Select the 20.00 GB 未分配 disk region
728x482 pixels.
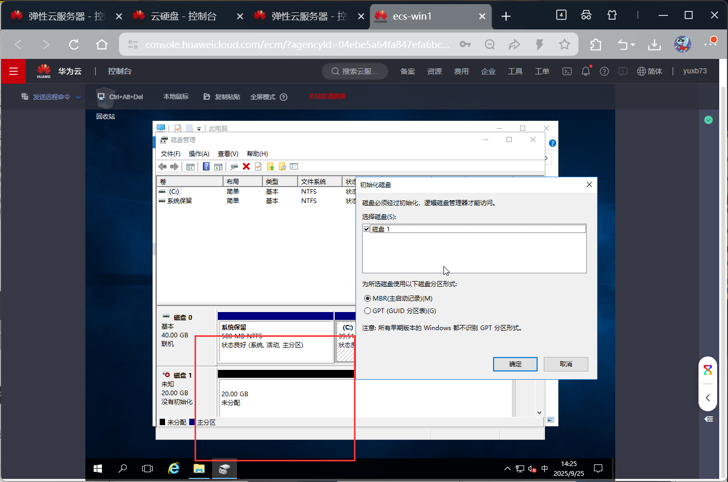pyautogui.click(x=365, y=398)
